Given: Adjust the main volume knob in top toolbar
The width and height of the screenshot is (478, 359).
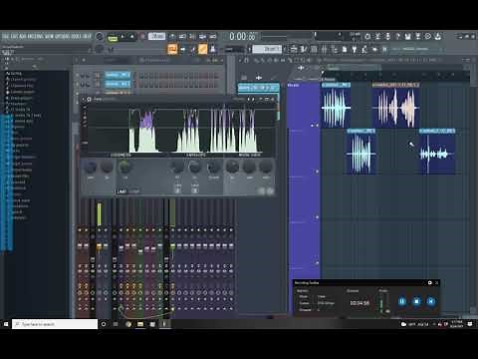Looking at the screenshot, I should click(99, 36).
